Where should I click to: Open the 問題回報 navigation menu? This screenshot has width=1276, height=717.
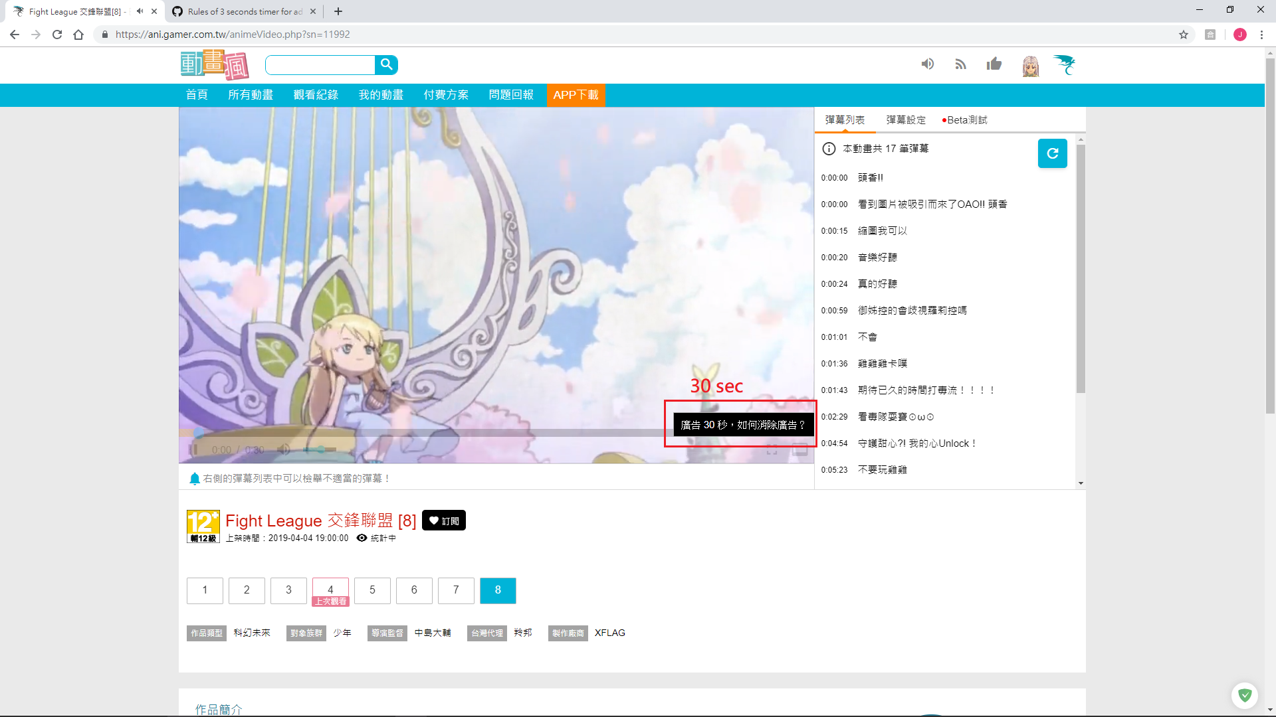[x=511, y=95]
